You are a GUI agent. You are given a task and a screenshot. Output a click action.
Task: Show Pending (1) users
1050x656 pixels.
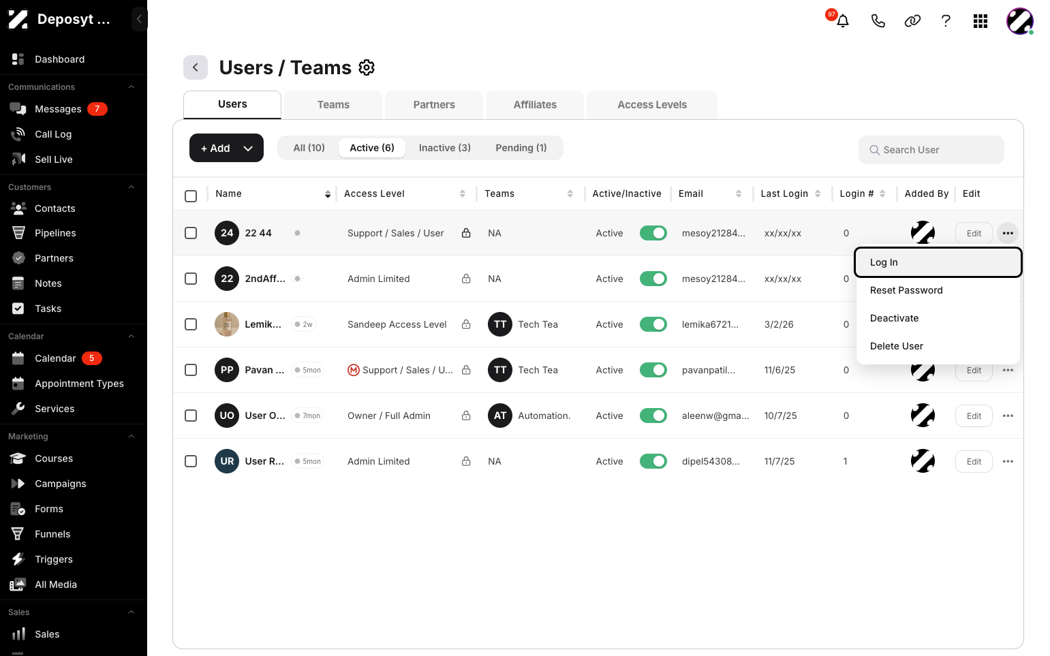pyautogui.click(x=521, y=148)
